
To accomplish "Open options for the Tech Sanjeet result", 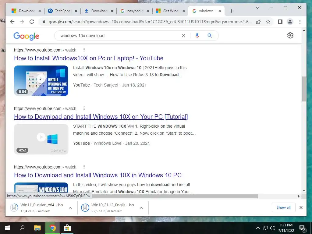I will (x=84, y=50).
